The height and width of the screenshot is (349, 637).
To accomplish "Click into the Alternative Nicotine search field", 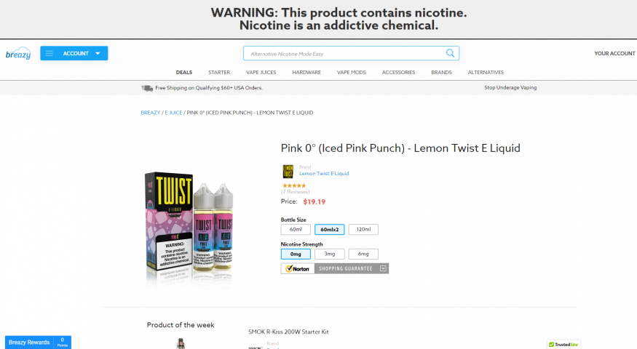I will [x=345, y=54].
